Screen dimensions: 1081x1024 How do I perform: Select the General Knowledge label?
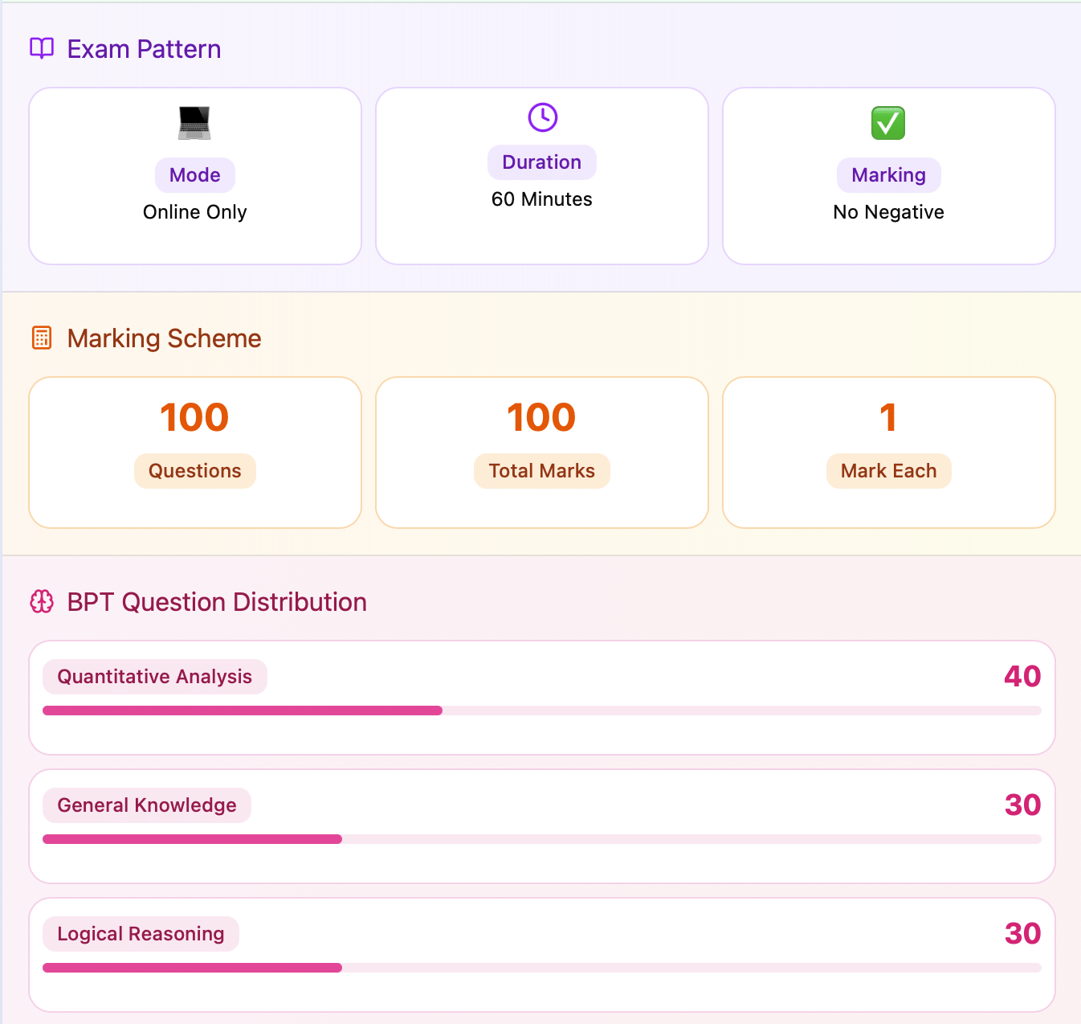pyautogui.click(x=147, y=805)
